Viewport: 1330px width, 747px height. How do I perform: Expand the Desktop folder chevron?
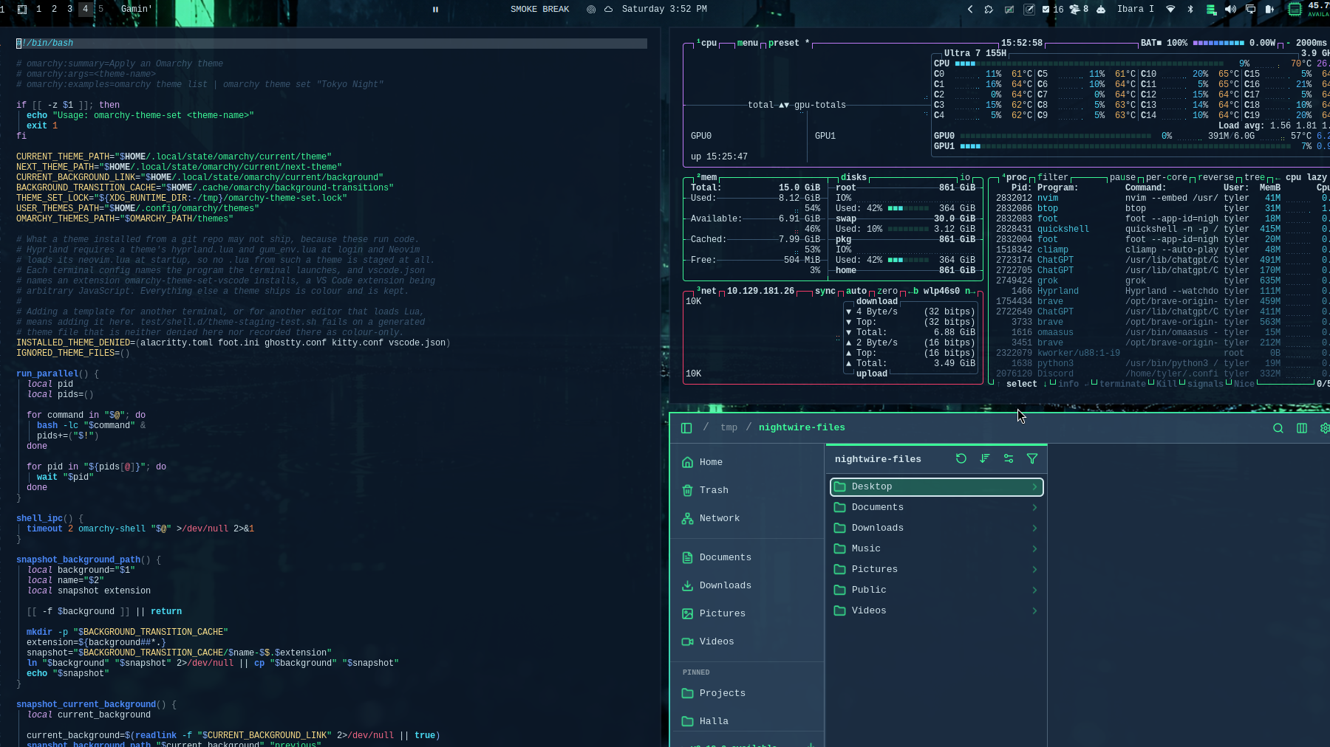(x=1034, y=486)
